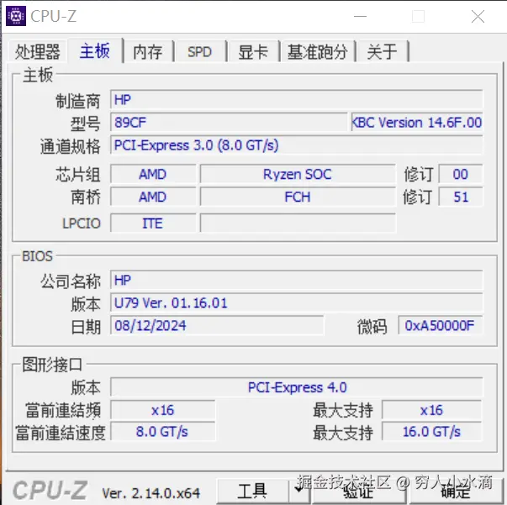Click the AMD chipset vendor field

[x=153, y=174]
